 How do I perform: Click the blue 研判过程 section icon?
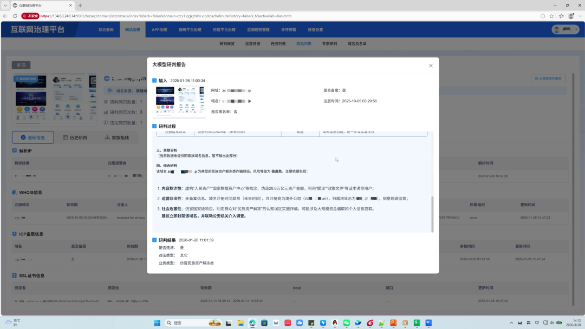154,126
